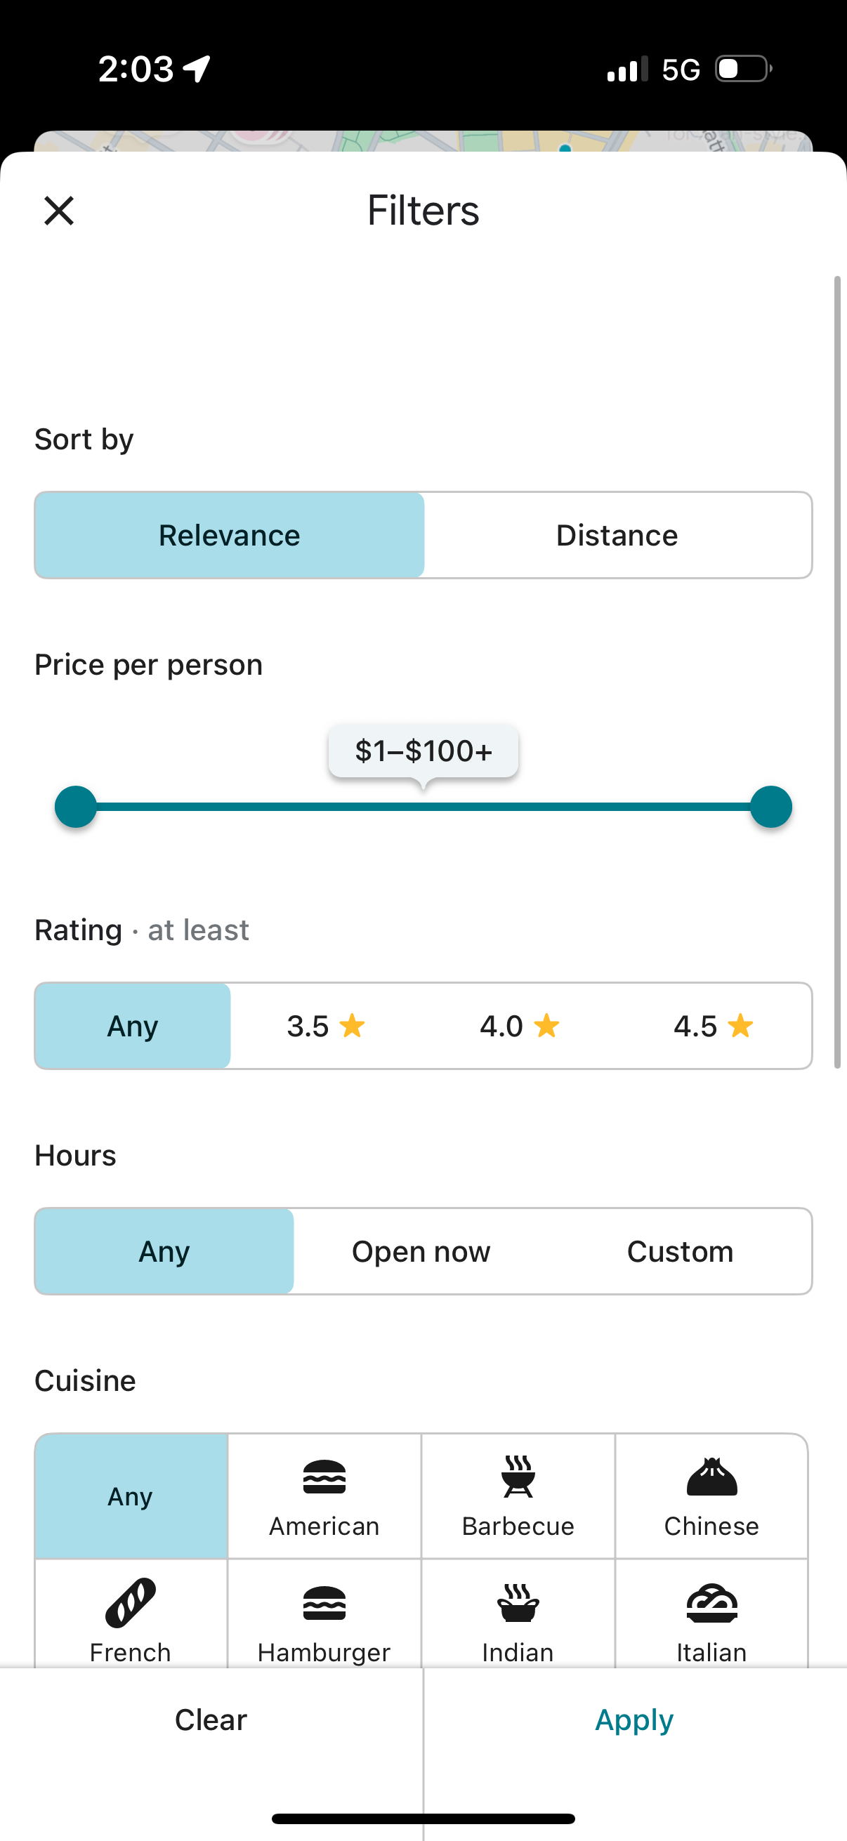Select the Italian pasta icon
Screen dimensions: 847x1841
(711, 1603)
